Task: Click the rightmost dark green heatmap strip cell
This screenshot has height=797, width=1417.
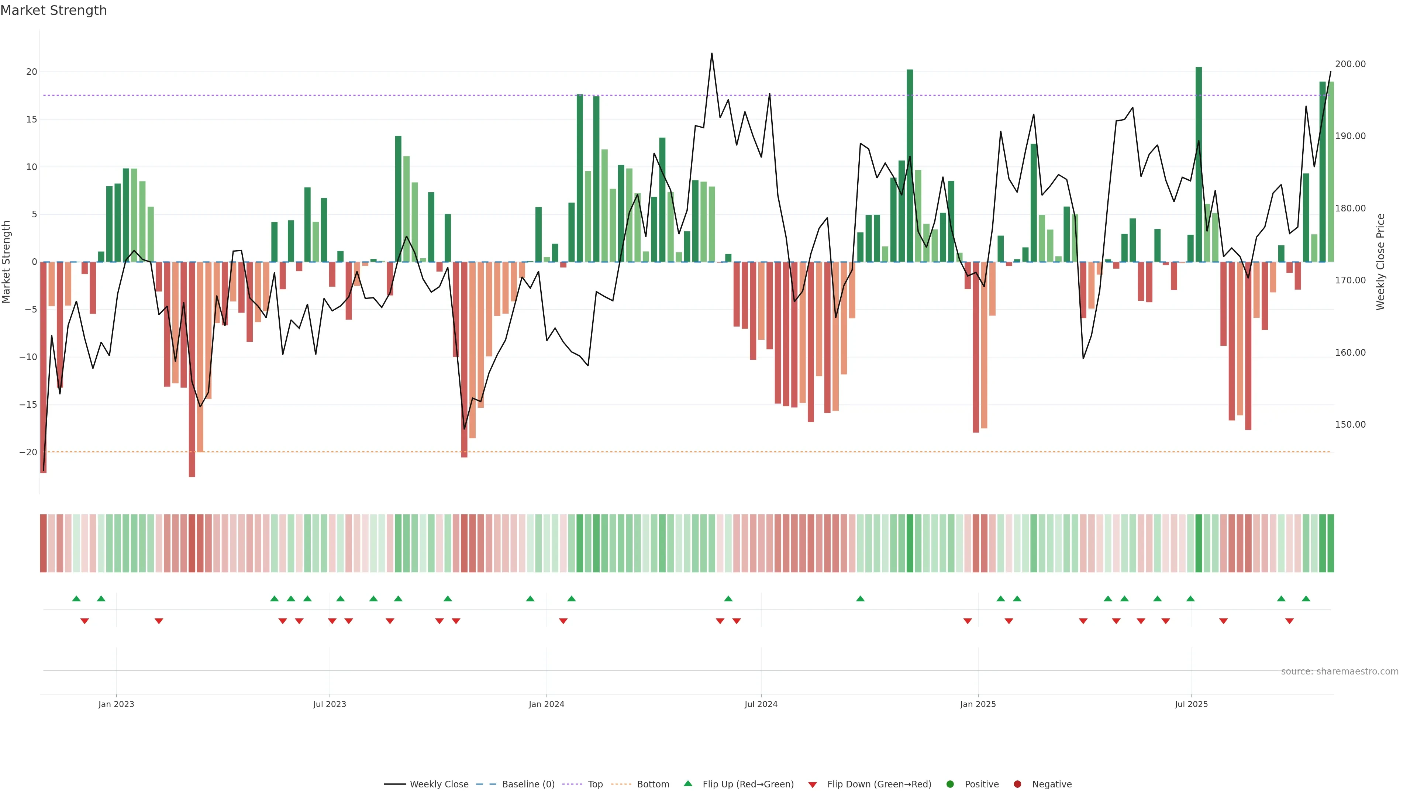Action: tap(1331, 543)
